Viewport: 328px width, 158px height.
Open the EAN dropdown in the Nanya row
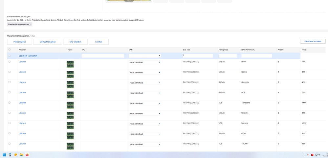145,73
